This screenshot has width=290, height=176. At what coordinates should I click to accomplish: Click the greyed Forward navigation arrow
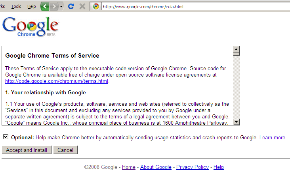click(54, 6)
